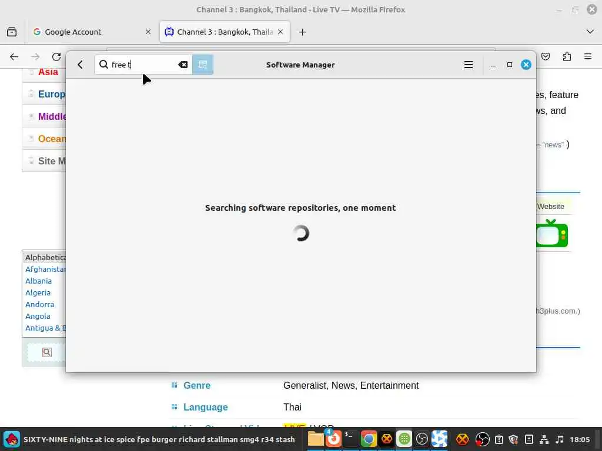Go back in Software Manager
Image resolution: width=602 pixels, height=451 pixels.
click(x=80, y=65)
